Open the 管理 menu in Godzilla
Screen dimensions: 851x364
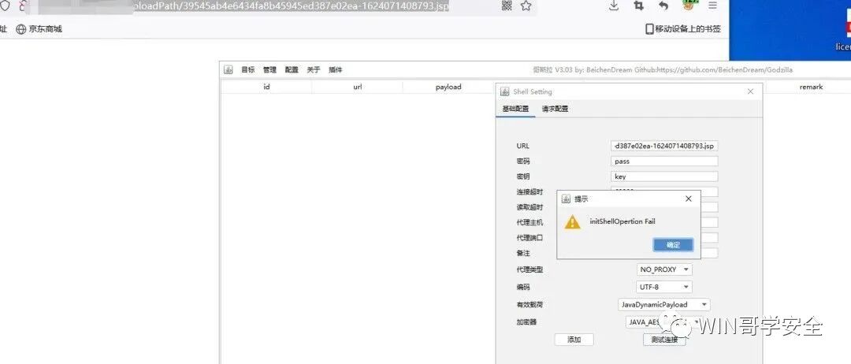[x=269, y=70]
